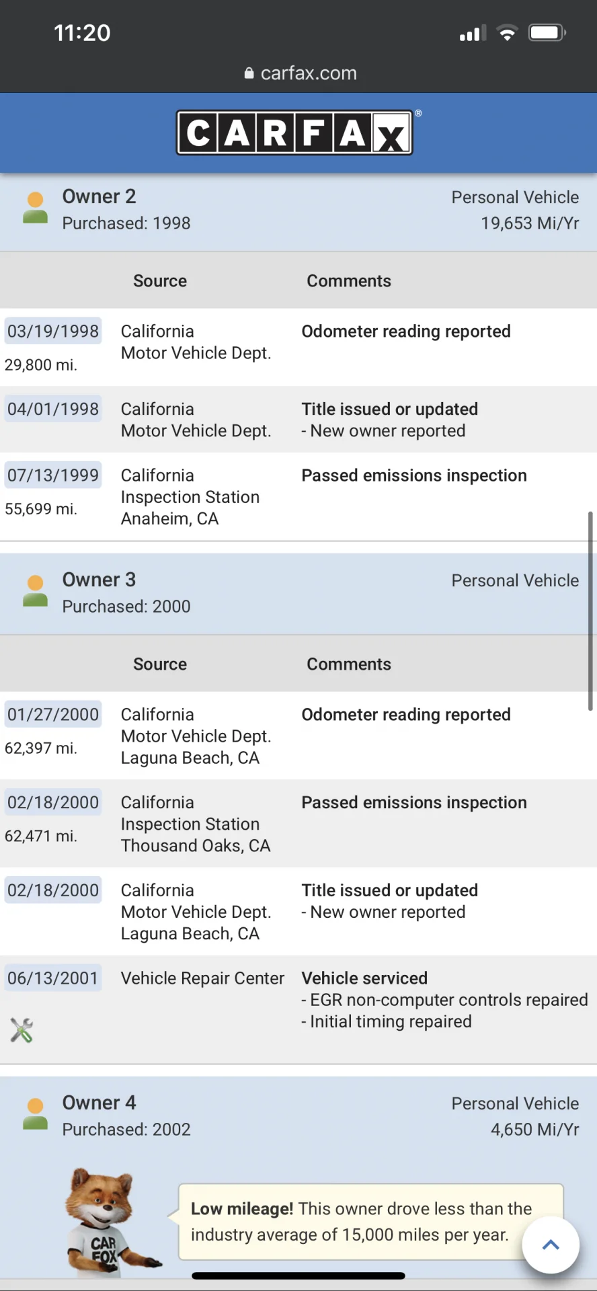Tap the Low mileage tooltip bubble
597x1291 pixels.
click(x=370, y=1222)
